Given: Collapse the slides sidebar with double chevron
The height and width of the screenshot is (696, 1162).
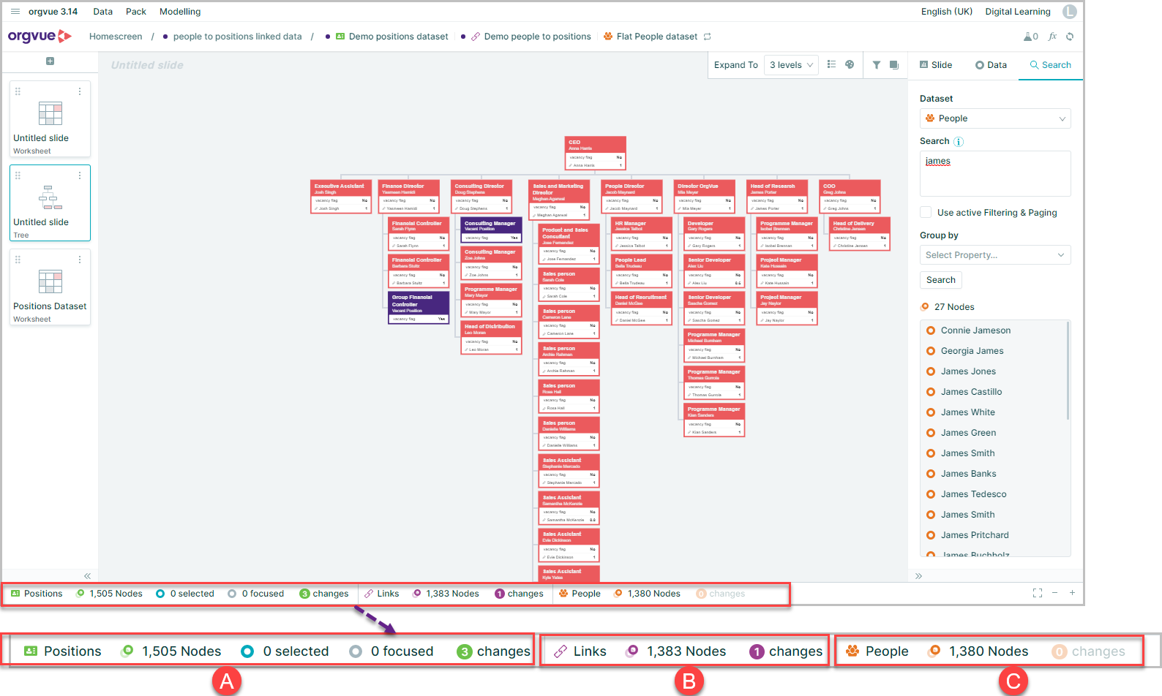Looking at the screenshot, I should tap(87, 576).
